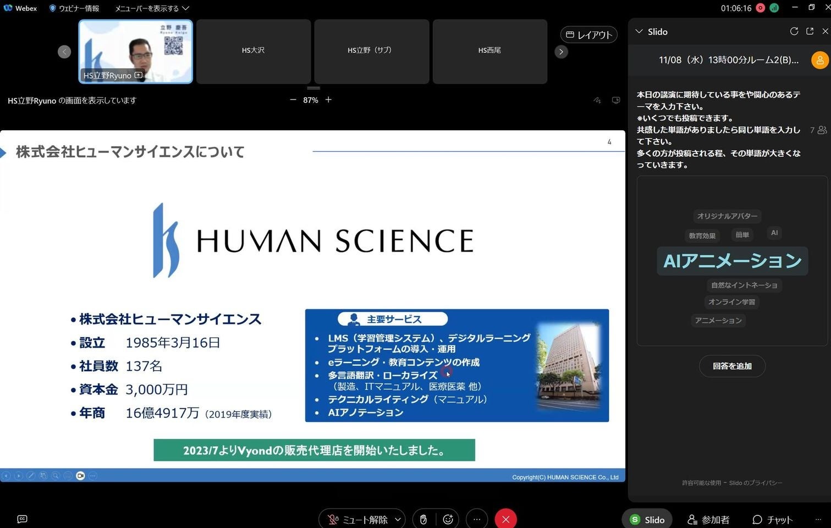Screen dimensions: 831x528
Task: Click the アニメーション word cloud tag
Action: tap(718, 320)
